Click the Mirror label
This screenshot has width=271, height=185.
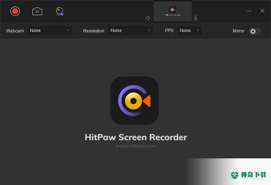coord(238,31)
